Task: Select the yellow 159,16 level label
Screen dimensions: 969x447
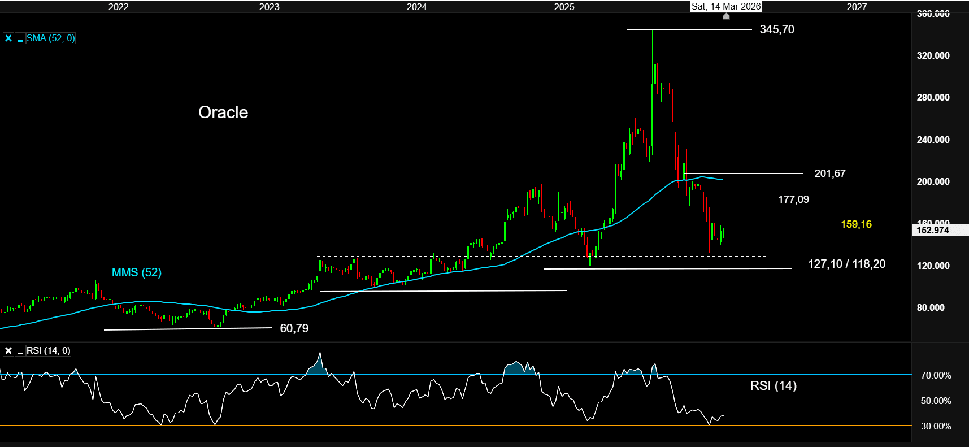Action: click(856, 224)
